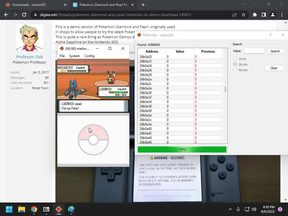The image size is (288, 216).
Task: Switch to the Downloads - melonDS tab
Action: (35, 5)
